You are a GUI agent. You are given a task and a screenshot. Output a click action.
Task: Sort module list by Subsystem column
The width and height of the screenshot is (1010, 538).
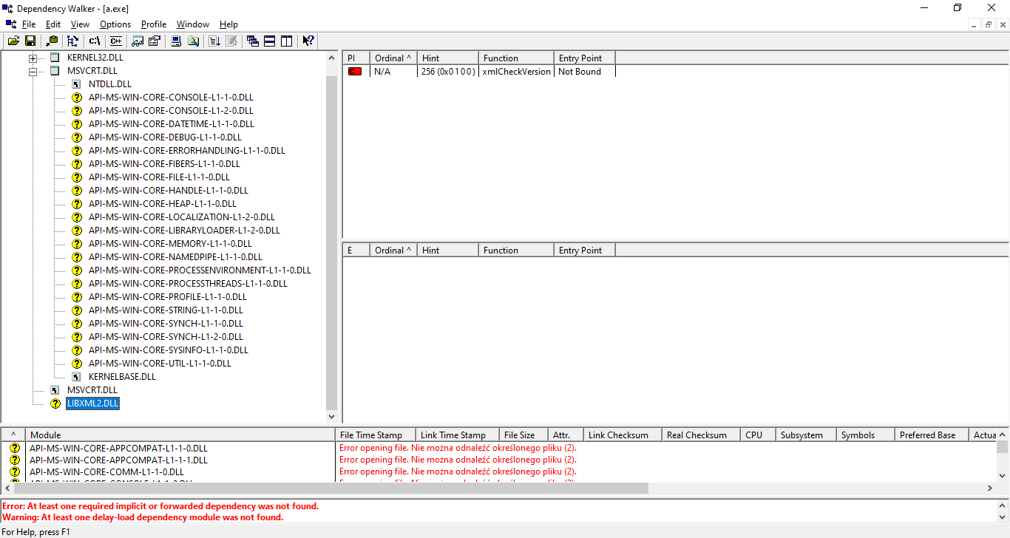coord(805,435)
